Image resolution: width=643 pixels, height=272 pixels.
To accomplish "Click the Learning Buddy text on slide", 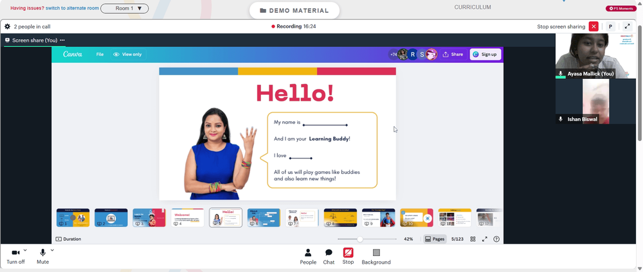I will (329, 139).
